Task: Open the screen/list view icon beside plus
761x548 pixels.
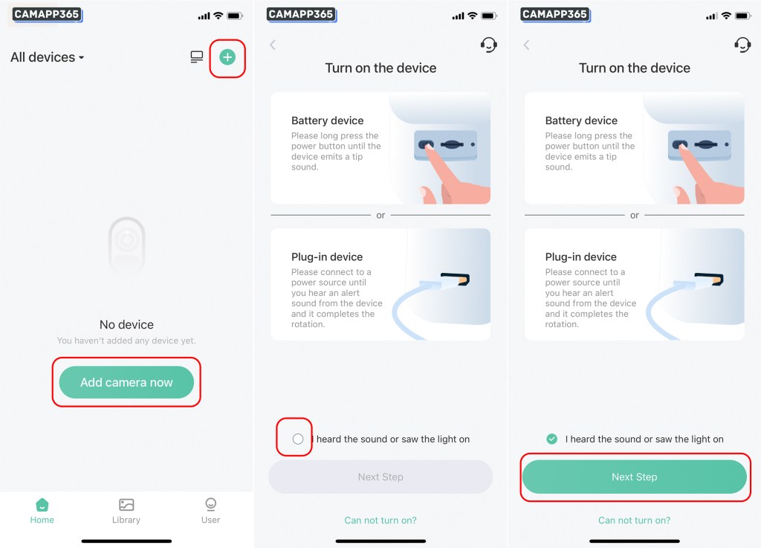Action: click(x=196, y=57)
